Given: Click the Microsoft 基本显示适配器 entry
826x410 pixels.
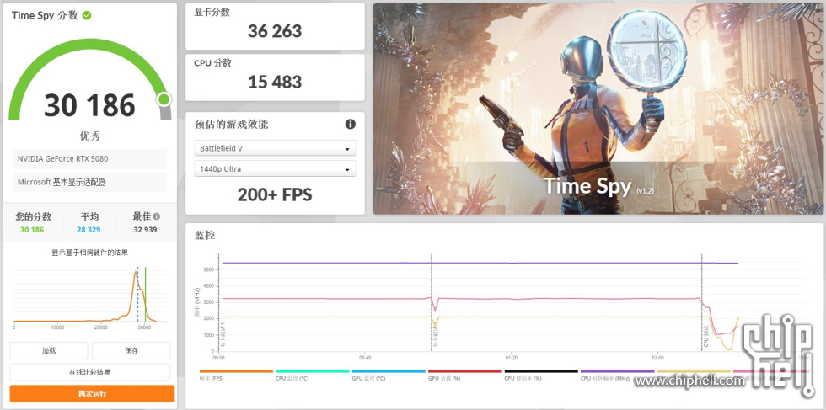Looking at the screenshot, I should pyautogui.click(x=90, y=182).
